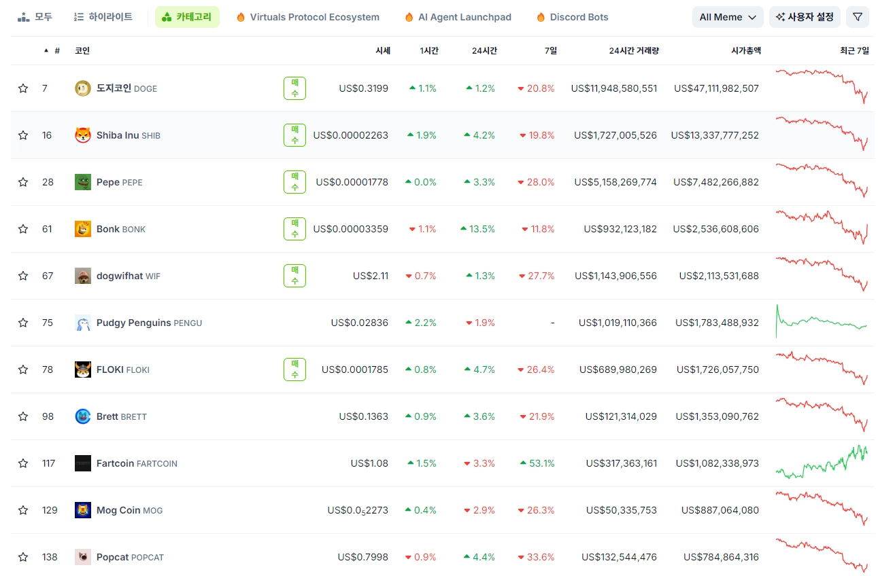
Task: Click the Popcat logo icon
Action: [x=83, y=557]
